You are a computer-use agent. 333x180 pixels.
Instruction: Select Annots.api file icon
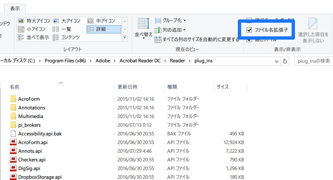coord(13,151)
